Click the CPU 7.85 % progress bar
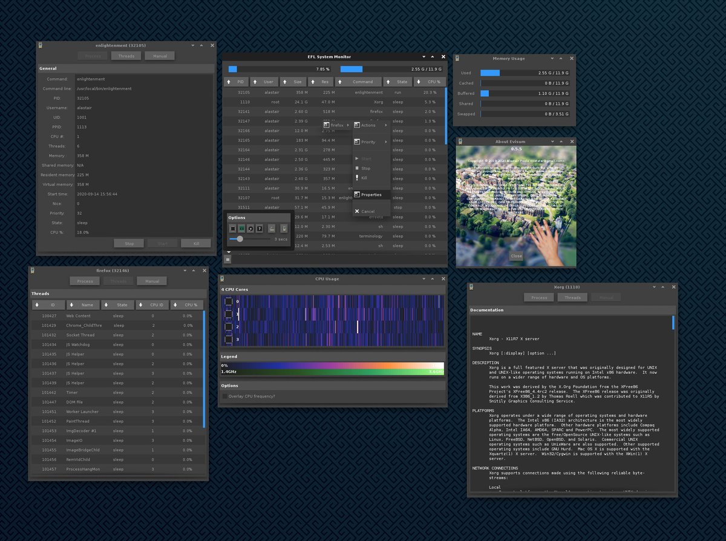 click(x=280, y=69)
